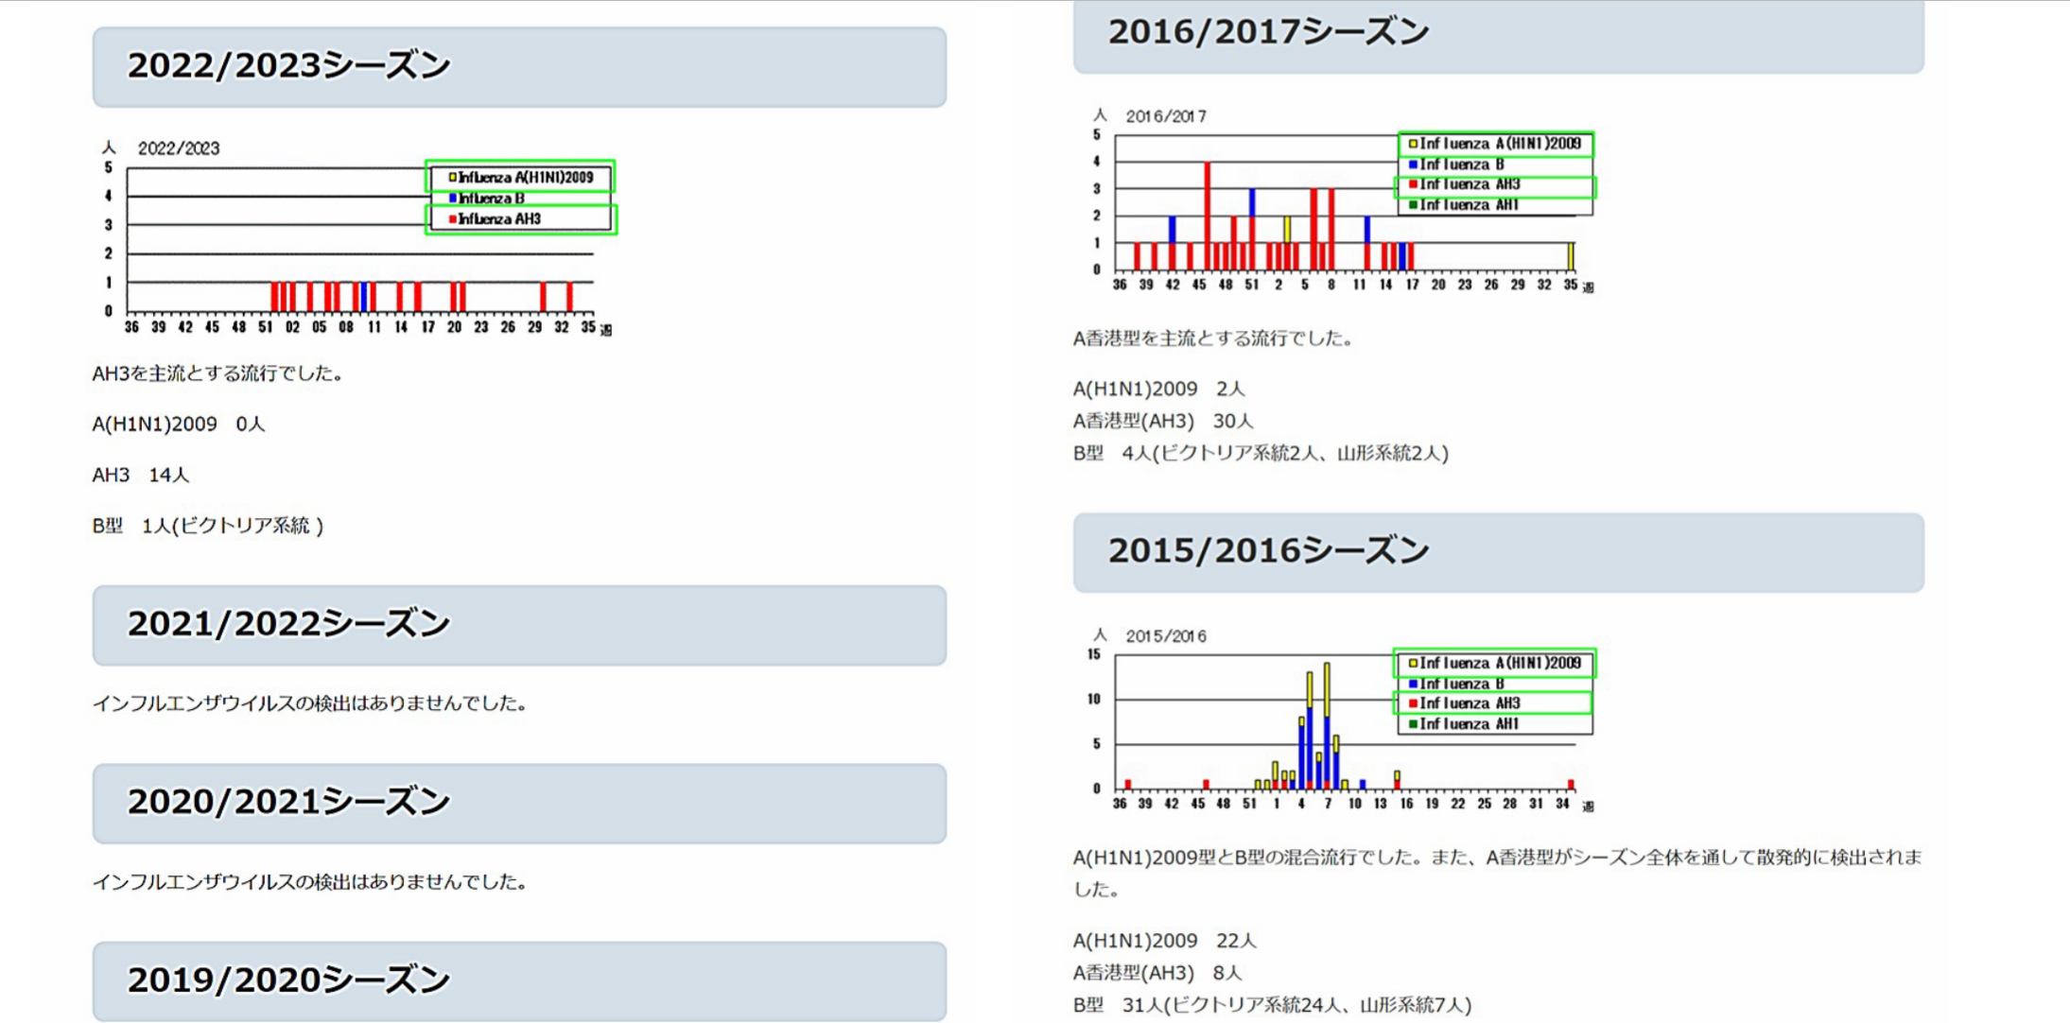2070x1023 pixels.
Task: Click Influenza B legend entry in 2015/2016 chart
Action: [1461, 684]
